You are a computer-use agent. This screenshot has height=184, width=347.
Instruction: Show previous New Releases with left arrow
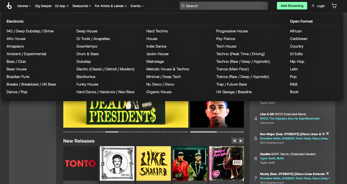pyautogui.click(x=234, y=141)
